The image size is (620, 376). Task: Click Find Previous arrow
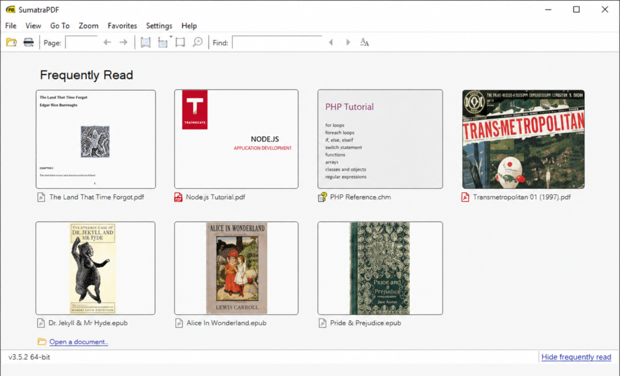331,42
